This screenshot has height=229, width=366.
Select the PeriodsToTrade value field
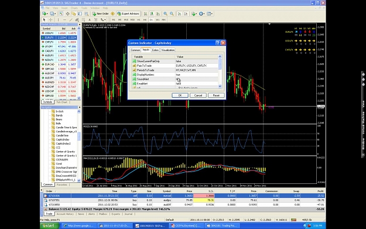(197, 70)
